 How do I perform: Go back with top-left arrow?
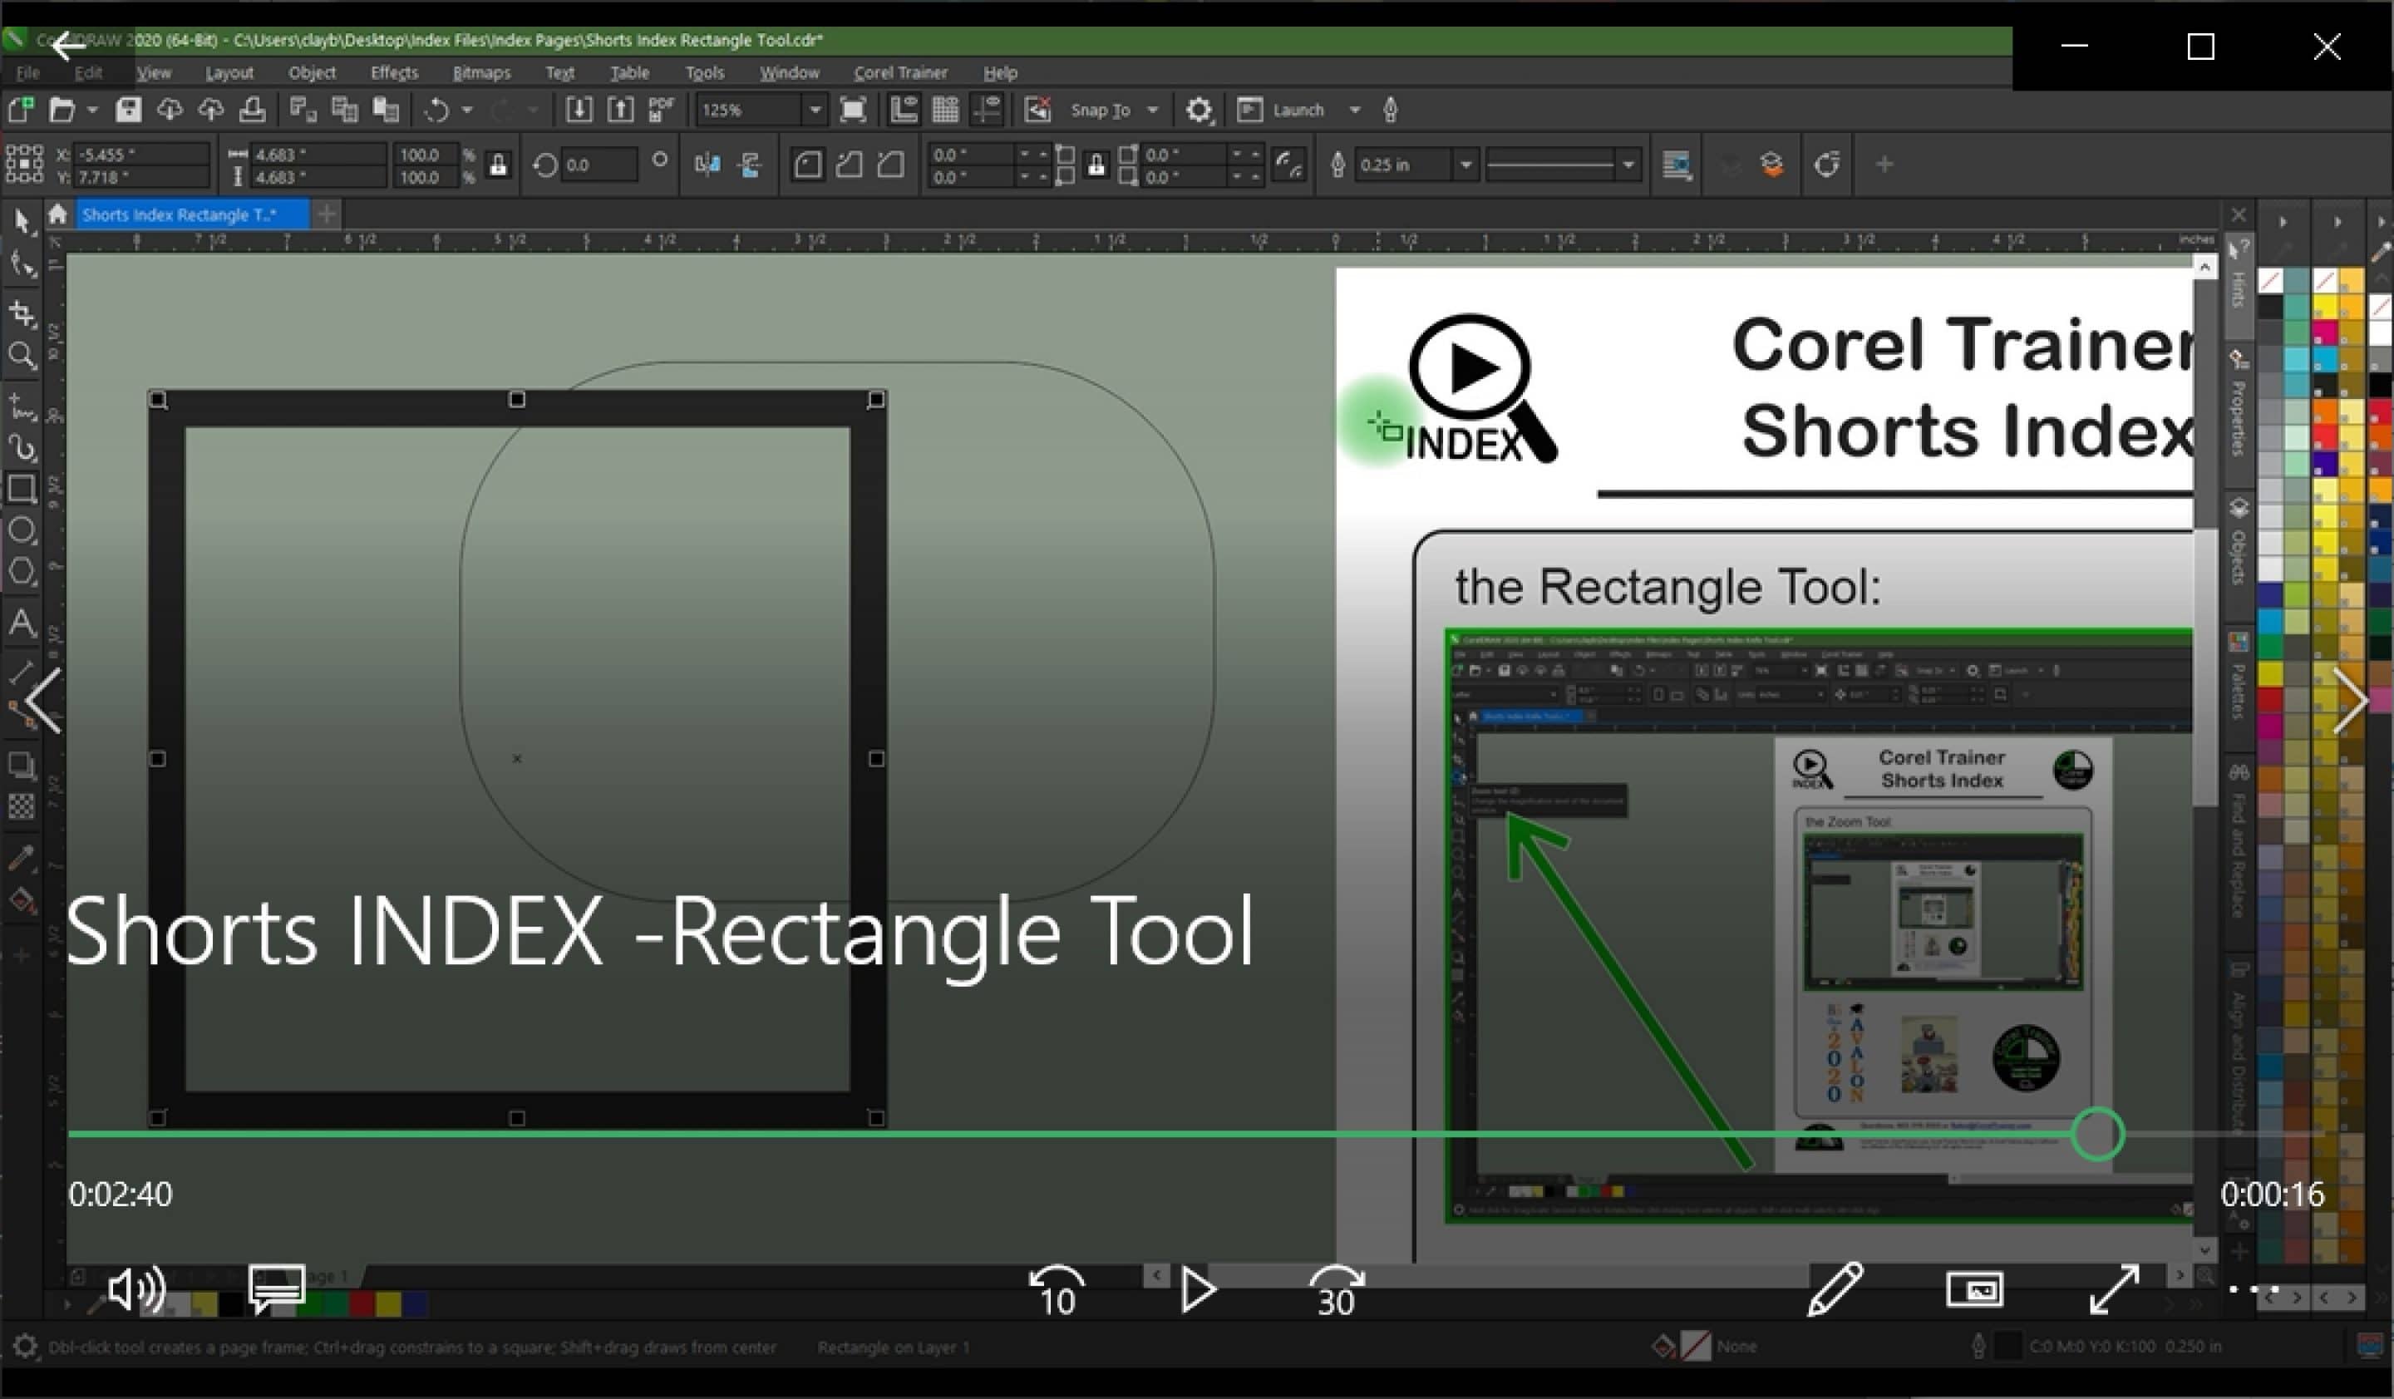pos(69,45)
